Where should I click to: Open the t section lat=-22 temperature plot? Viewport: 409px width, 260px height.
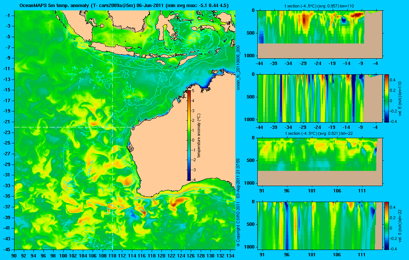click(320, 162)
